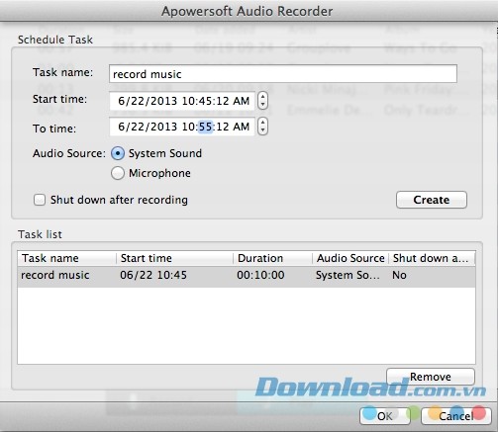Select Microphone audio source

coord(118,173)
